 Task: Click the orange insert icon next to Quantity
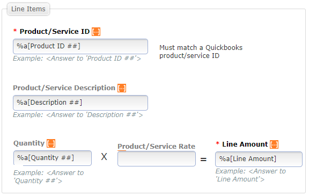click(51, 143)
